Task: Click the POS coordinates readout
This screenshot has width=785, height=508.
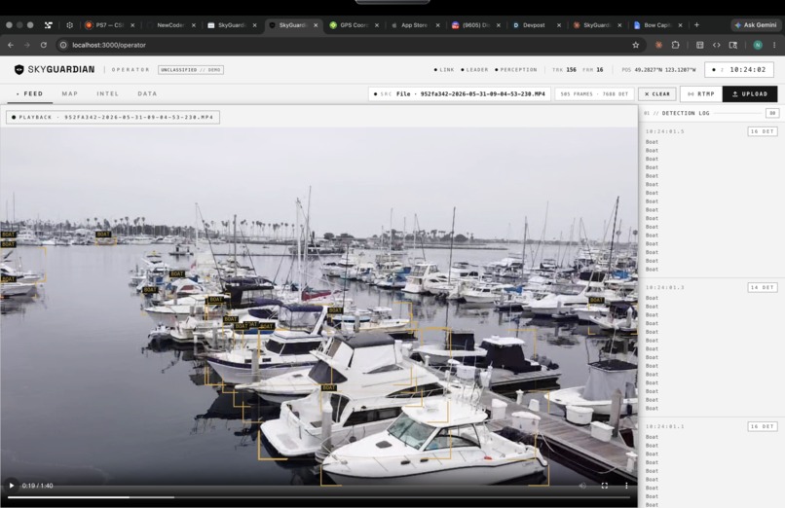Action: click(658, 70)
